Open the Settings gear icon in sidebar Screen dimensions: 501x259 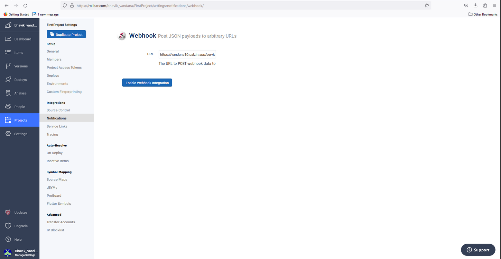tap(8, 134)
